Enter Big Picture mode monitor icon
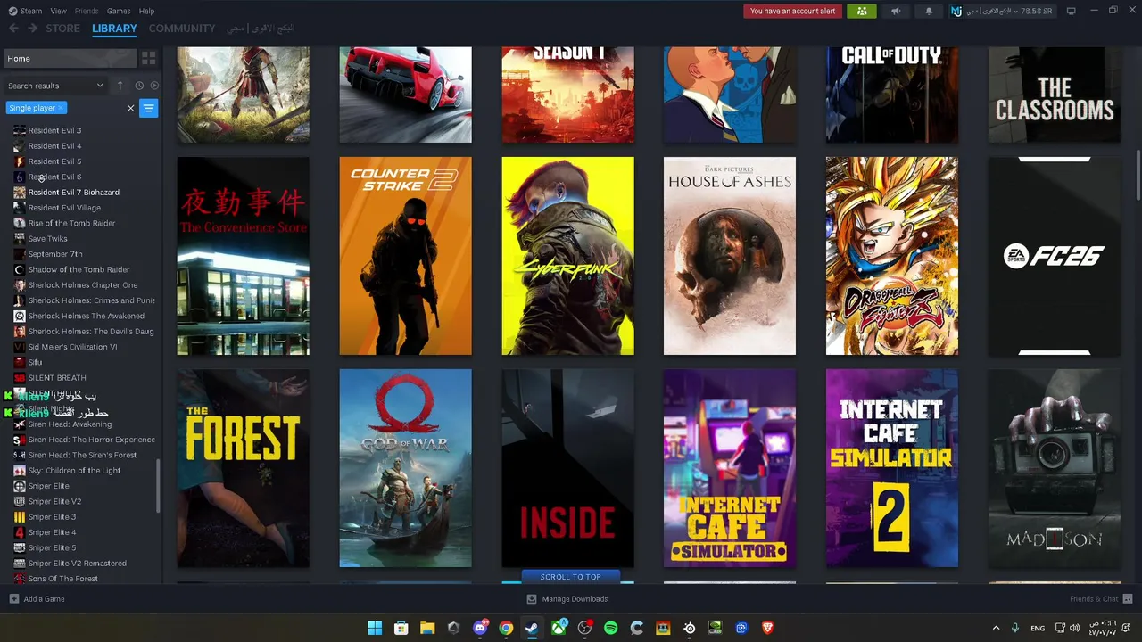This screenshot has height=642, width=1142. [x=1071, y=11]
